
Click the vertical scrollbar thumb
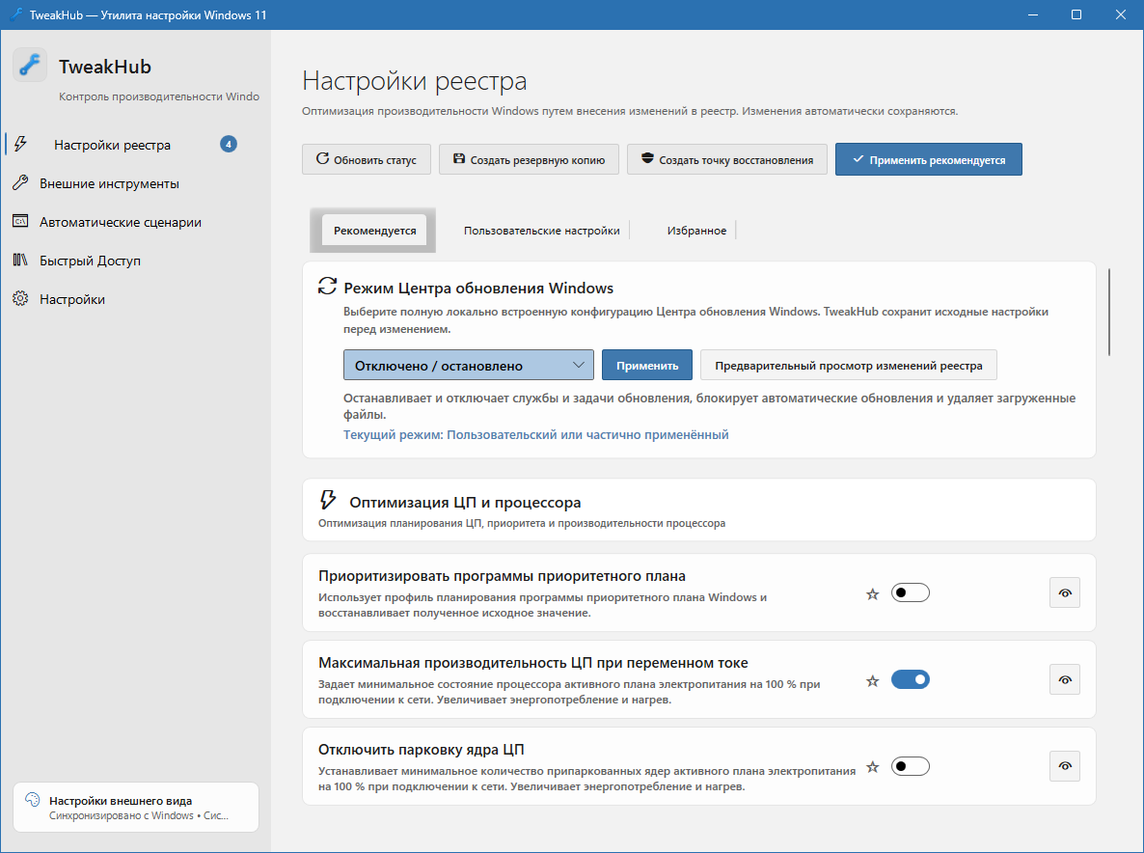(x=1109, y=313)
